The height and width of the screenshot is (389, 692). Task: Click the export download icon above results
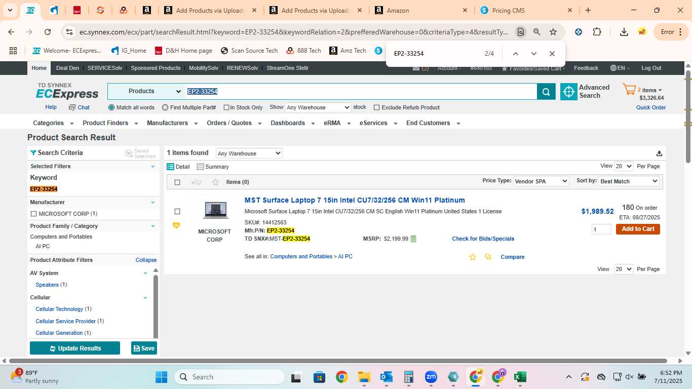659,153
